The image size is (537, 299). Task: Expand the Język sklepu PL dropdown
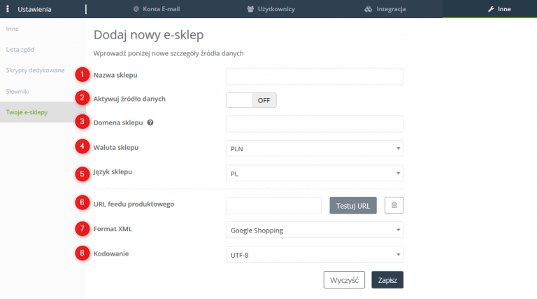(x=315, y=173)
